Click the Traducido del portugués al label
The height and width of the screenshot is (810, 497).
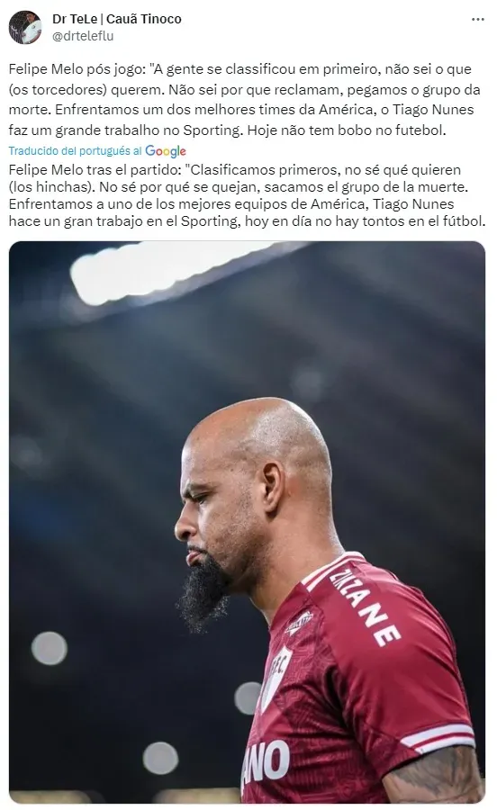coord(75,151)
